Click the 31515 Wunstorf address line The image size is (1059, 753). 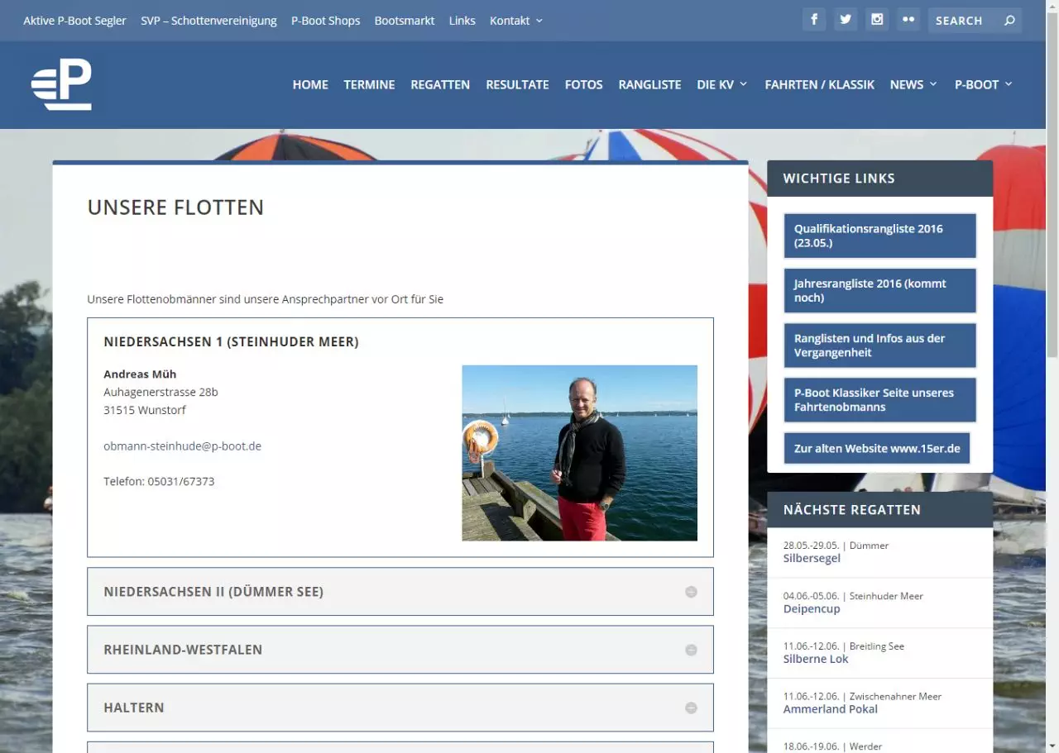tap(145, 410)
